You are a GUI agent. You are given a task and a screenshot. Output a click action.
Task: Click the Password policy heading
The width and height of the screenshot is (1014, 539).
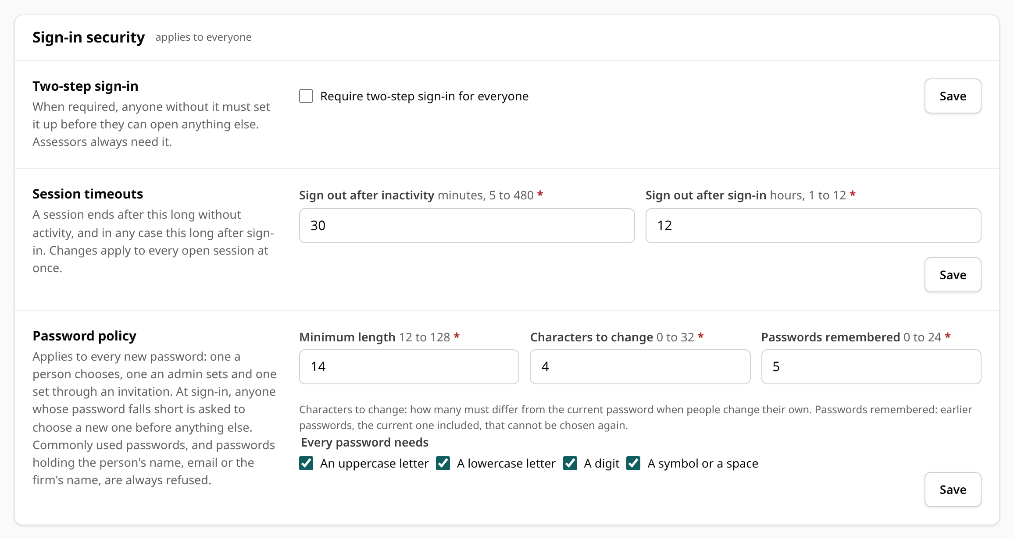pyautogui.click(x=85, y=336)
